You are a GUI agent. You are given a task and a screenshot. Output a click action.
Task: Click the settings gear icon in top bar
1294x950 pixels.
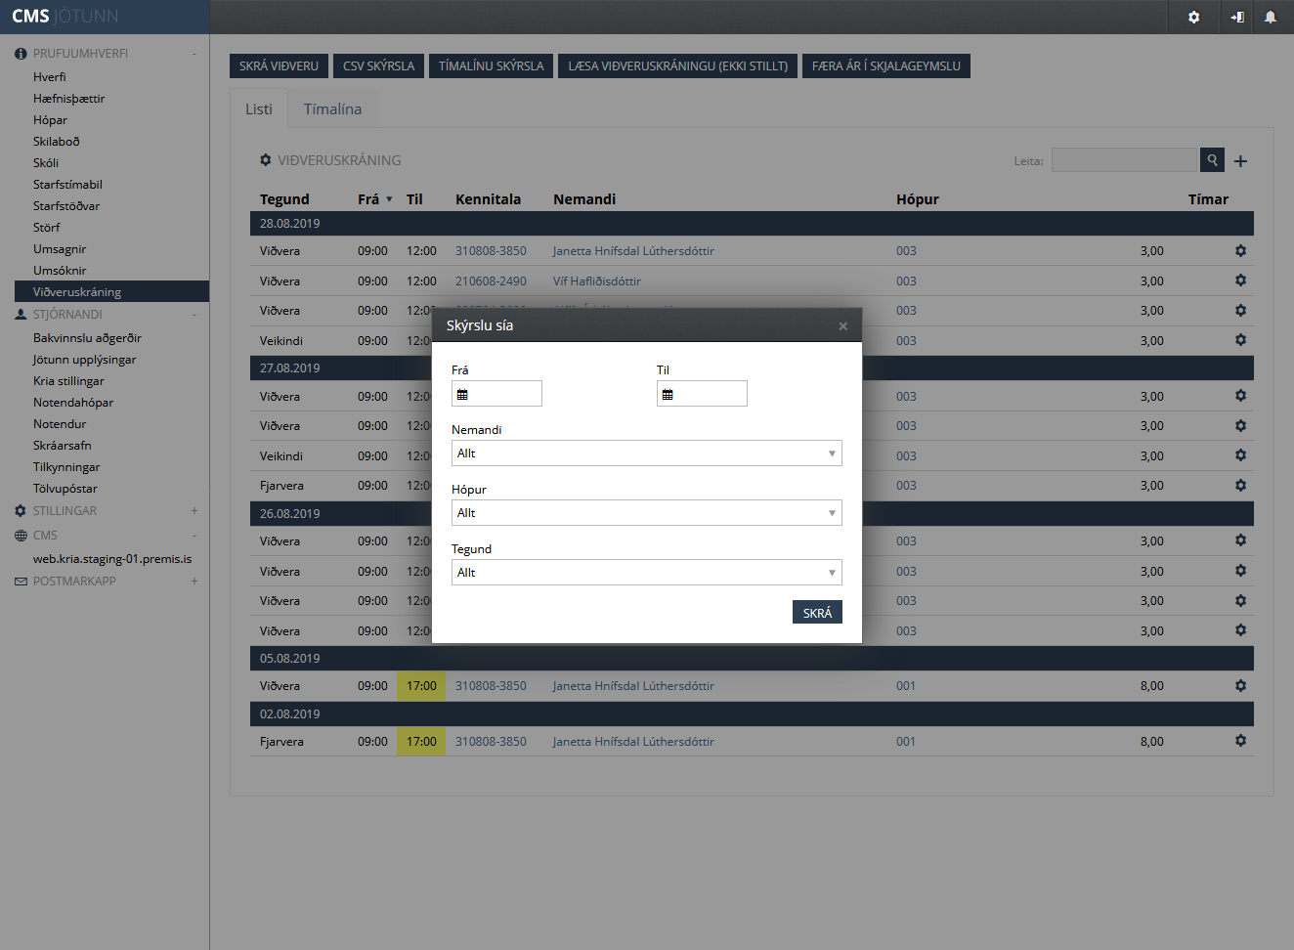(1193, 18)
